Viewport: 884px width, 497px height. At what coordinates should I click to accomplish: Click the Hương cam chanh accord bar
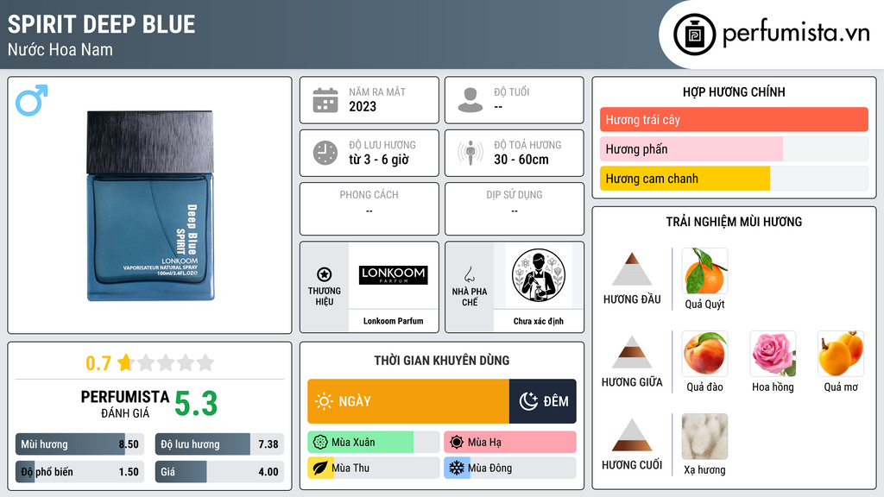coord(734,179)
